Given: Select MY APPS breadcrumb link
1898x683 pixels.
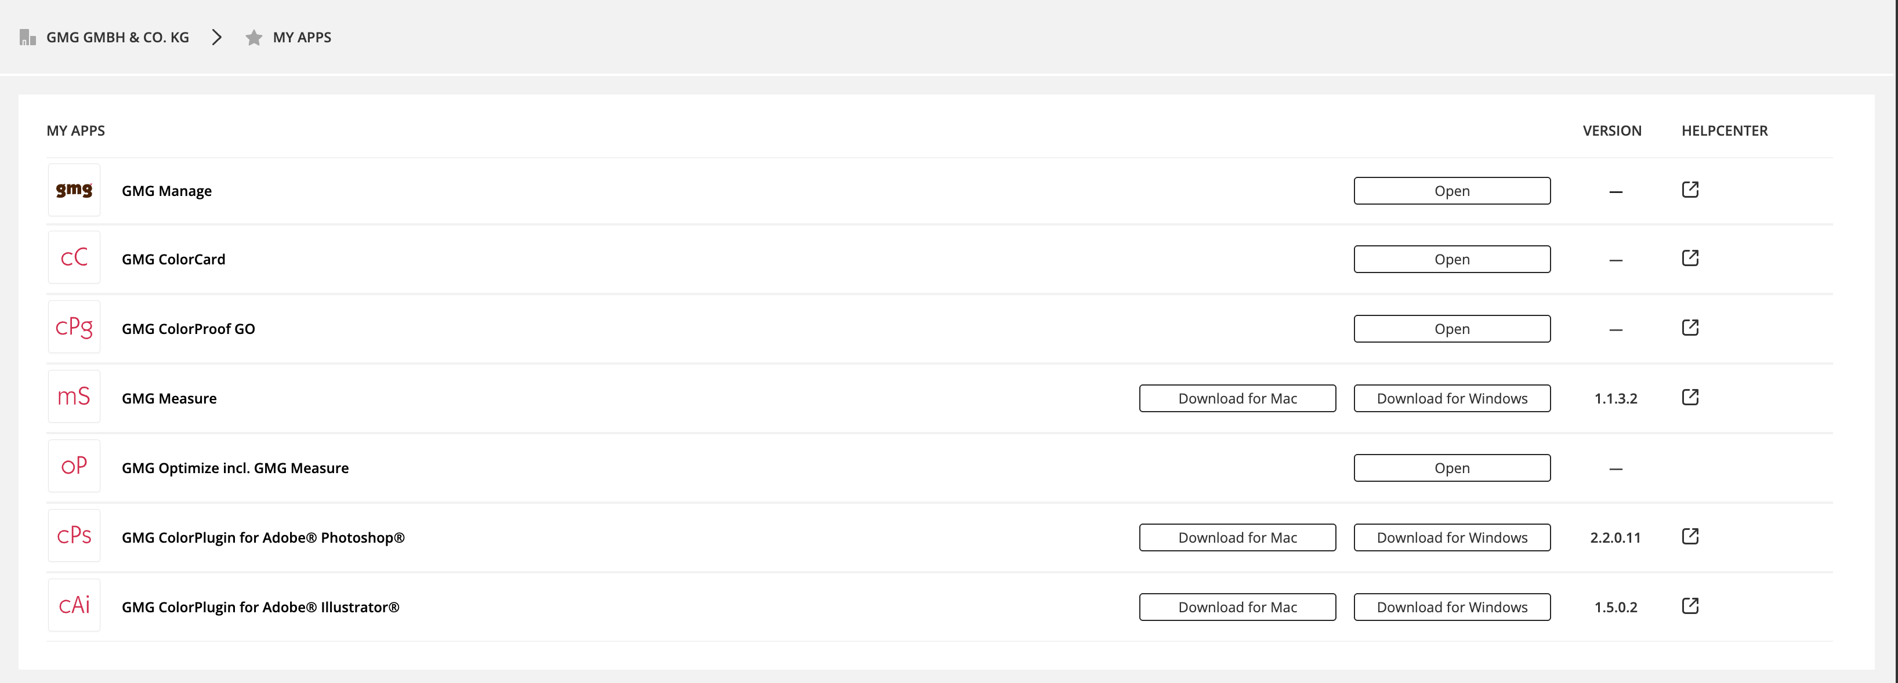Looking at the screenshot, I should [302, 38].
